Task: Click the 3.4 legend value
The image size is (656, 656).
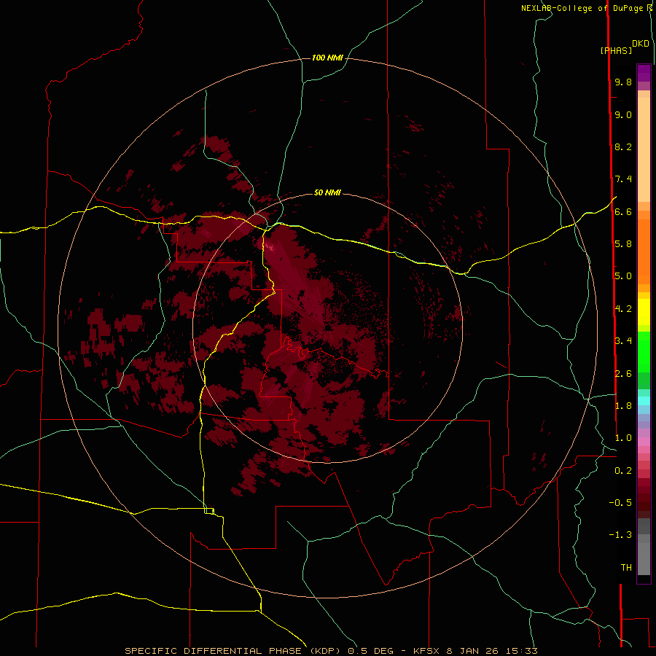Action: [623, 341]
